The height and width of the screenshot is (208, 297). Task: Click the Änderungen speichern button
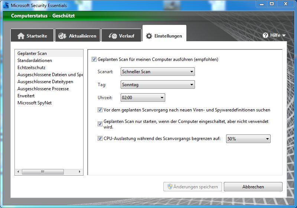pyautogui.click(x=192, y=186)
